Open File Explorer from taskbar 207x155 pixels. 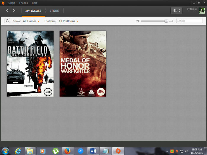coord(30,151)
